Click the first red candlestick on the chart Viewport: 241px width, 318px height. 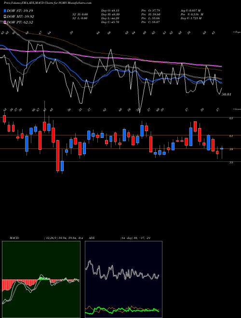4,119
